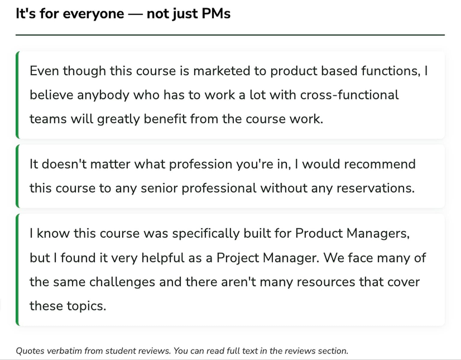The width and height of the screenshot is (461, 360).
Task: Click the word "cross-functional" in the first quote
Action: click(349, 95)
